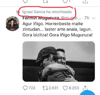Open Fermin Muguruza's name link
This screenshot has height=95, width=100.
(x=41, y=18)
